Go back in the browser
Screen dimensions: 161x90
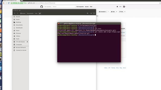click(4, 3)
